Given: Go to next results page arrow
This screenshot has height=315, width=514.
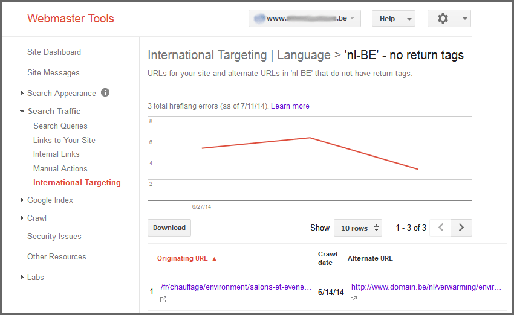Looking at the screenshot, I should (461, 227).
